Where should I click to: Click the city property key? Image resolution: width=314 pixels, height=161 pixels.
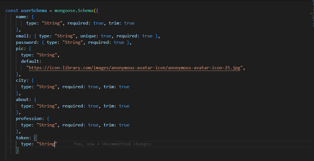[21, 80]
